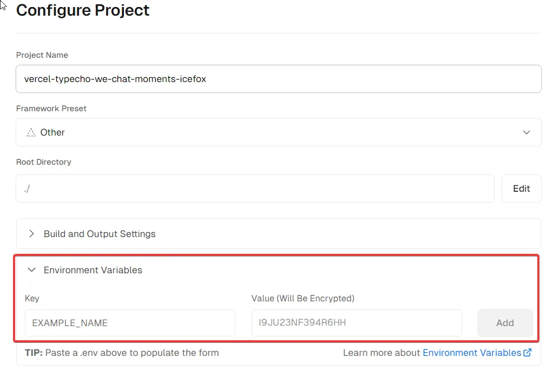Image resolution: width=553 pixels, height=371 pixels.
Task: Focus the Project Name text field
Action: (x=278, y=79)
